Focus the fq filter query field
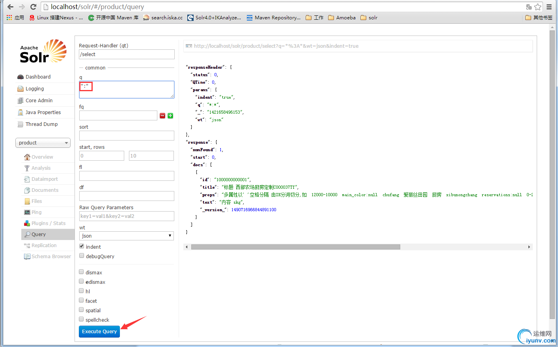Image resolution: width=558 pixels, height=347 pixels. (x=118, y=115)
